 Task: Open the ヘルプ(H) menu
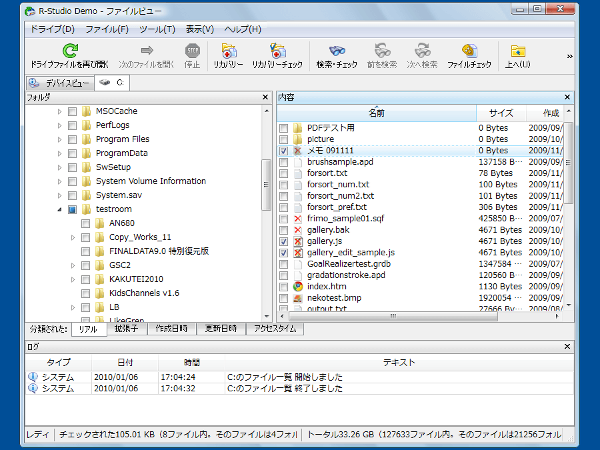[243, 29]
